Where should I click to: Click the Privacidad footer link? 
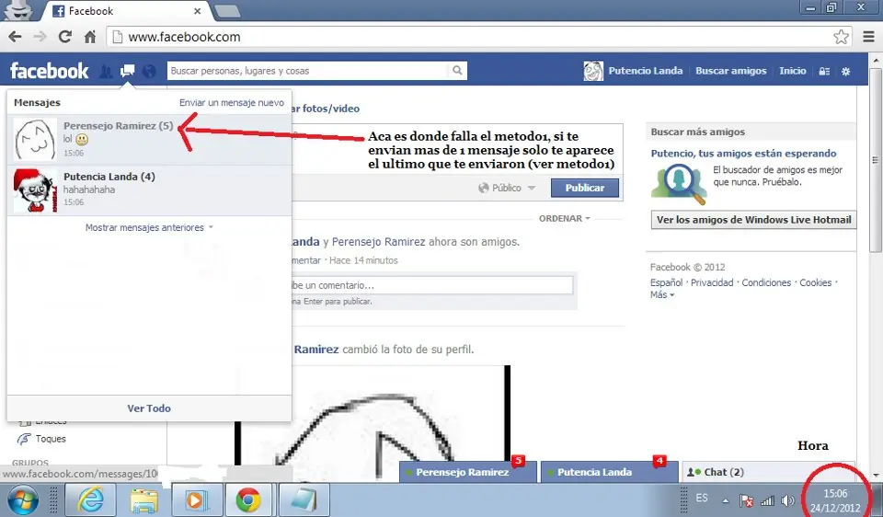712,282
